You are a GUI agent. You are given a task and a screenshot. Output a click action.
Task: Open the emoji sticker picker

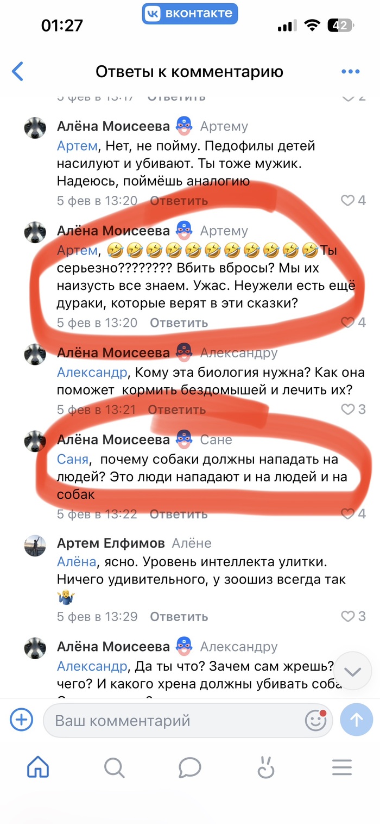(x=315, y=721)
